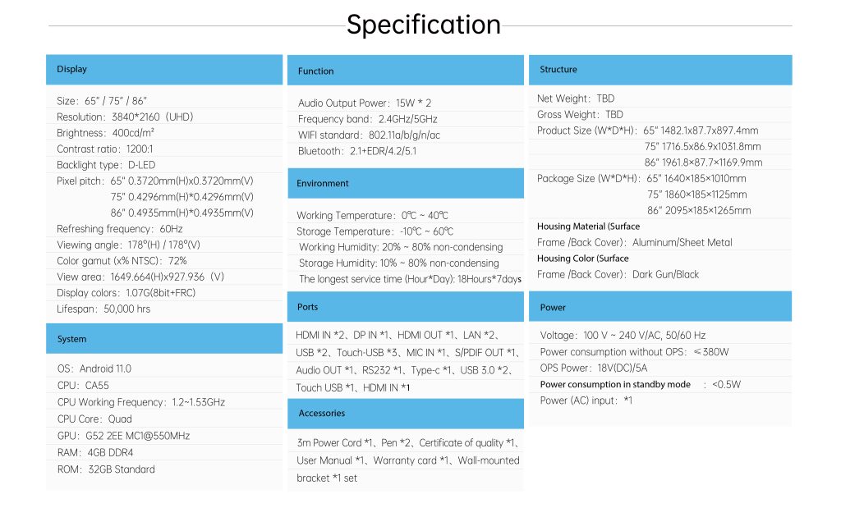The image size is (841, 508).
Task: Click the Voltage 100 V ~ 240 V/AC row
Action: point(623,336)
